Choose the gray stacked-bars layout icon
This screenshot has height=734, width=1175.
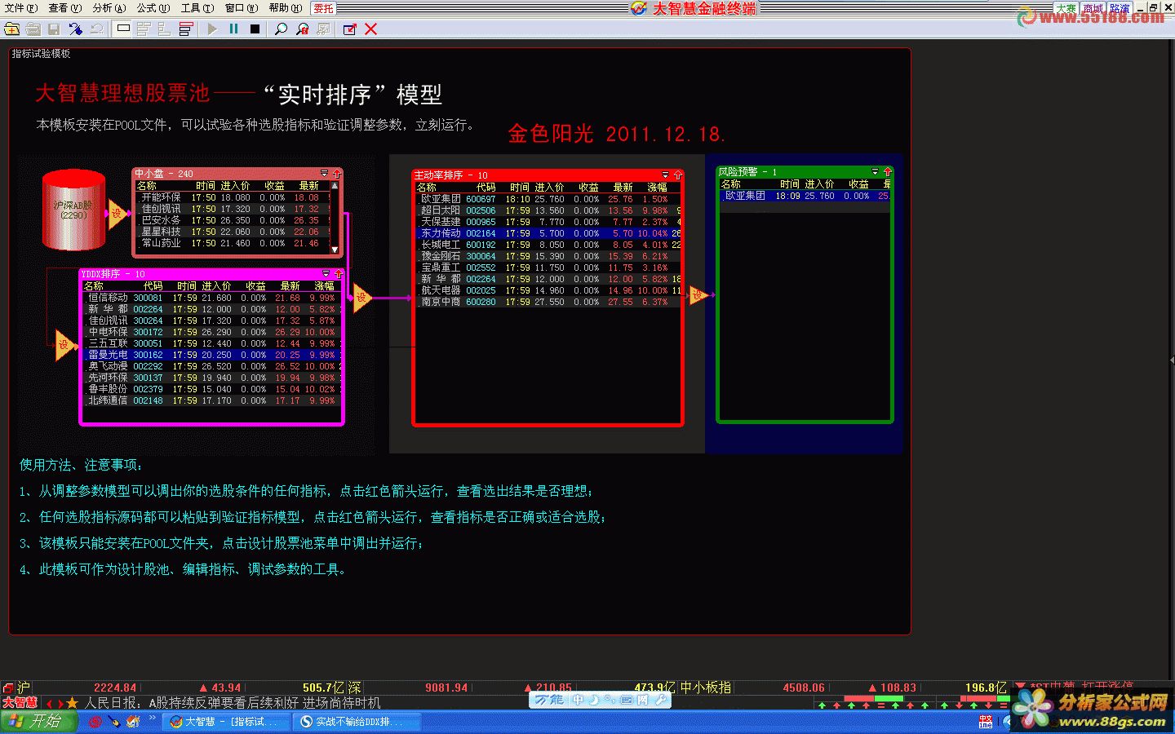coord(144,29)
